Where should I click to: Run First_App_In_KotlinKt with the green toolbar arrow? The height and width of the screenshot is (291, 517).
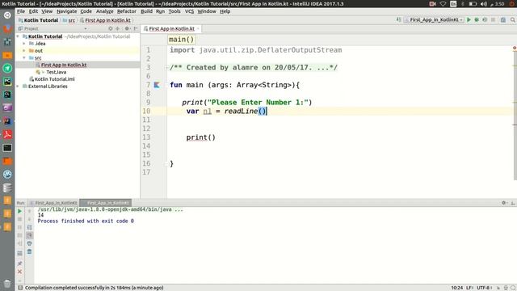[469, 19]
